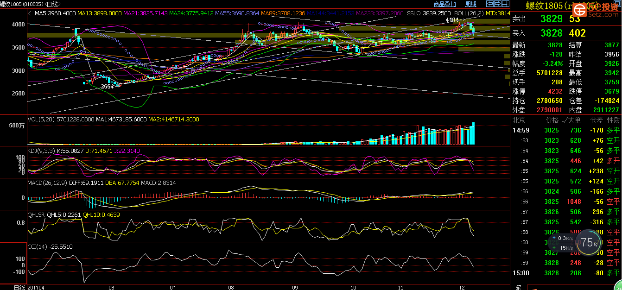Click the MACD(26,12,9) indicator label
The width and height of the screenshot is (622, 290).
tap(48, 183)
